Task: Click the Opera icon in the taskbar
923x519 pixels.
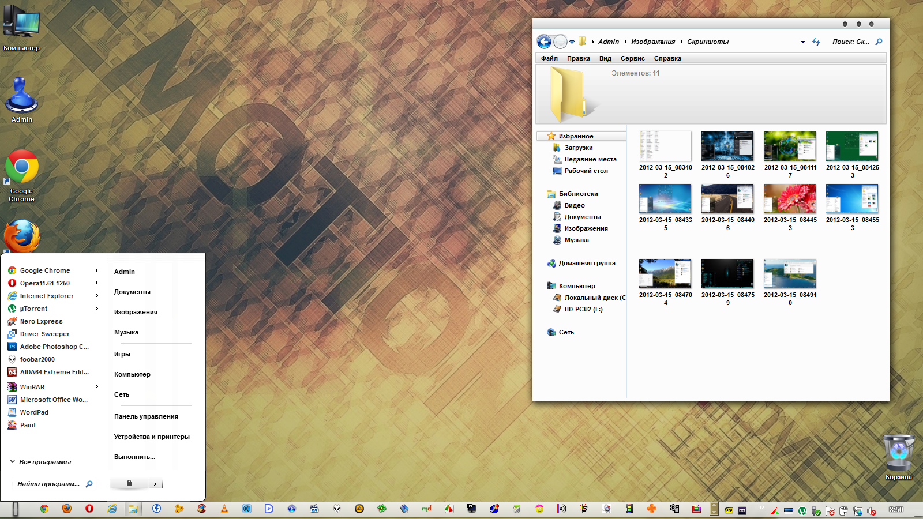Action: pyautogui.click(x=89, y=509)
